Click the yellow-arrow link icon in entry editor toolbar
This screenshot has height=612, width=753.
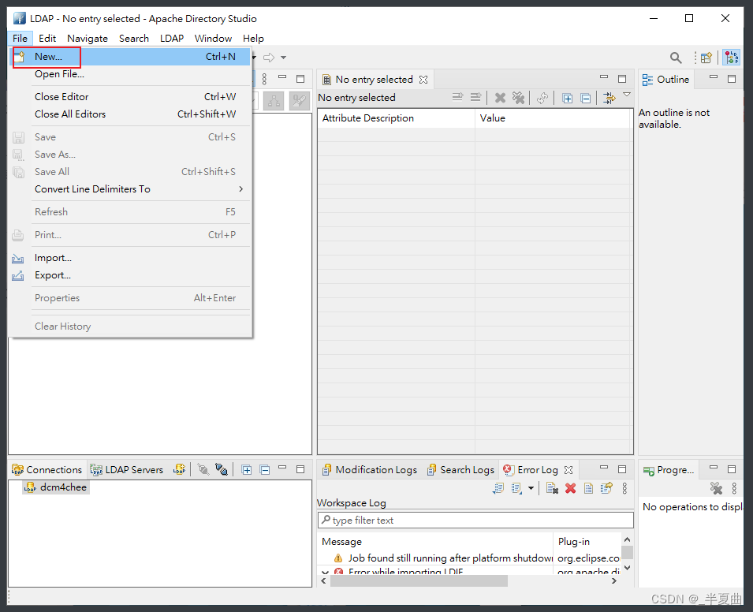[609, 98]
